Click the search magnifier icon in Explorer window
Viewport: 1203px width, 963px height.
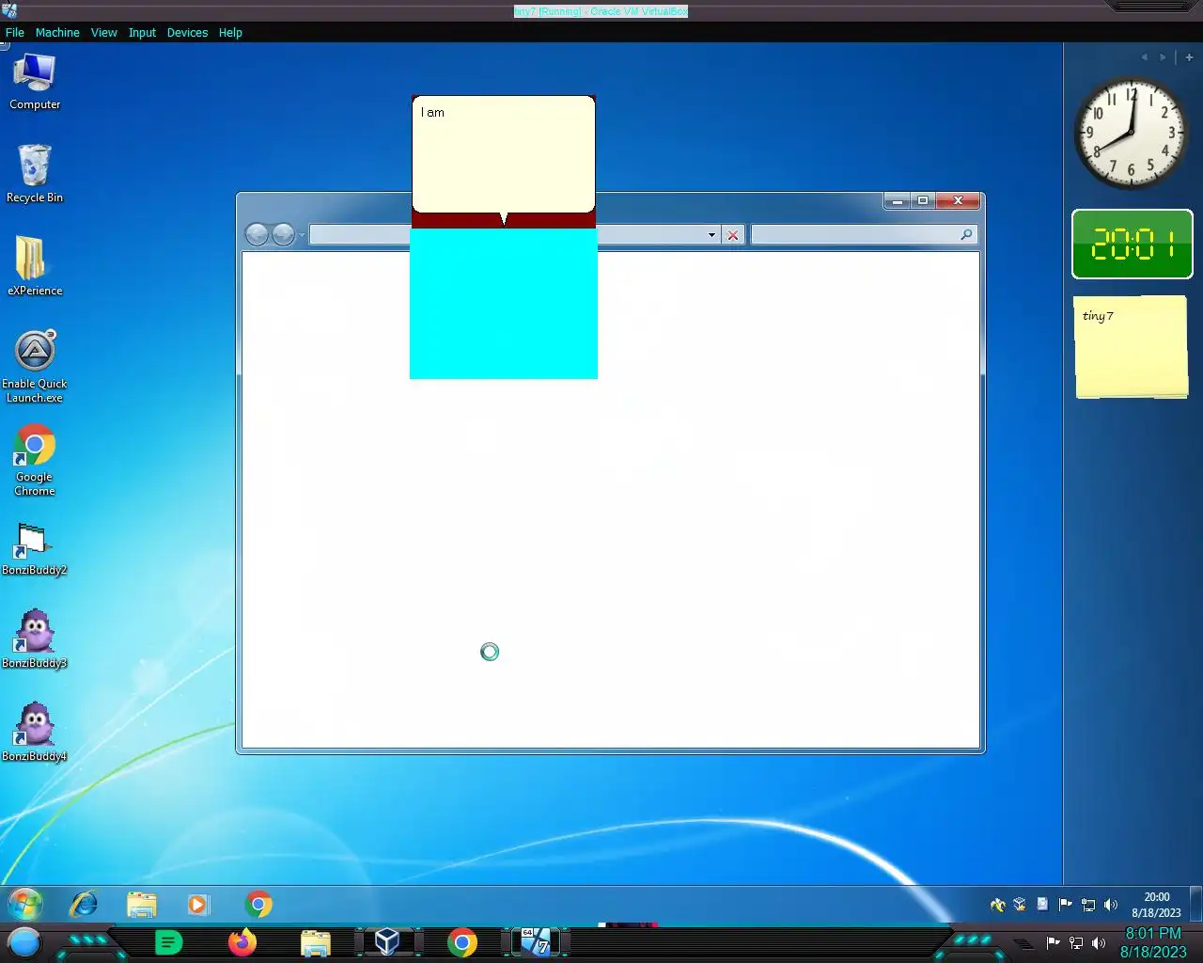[966, 234]
